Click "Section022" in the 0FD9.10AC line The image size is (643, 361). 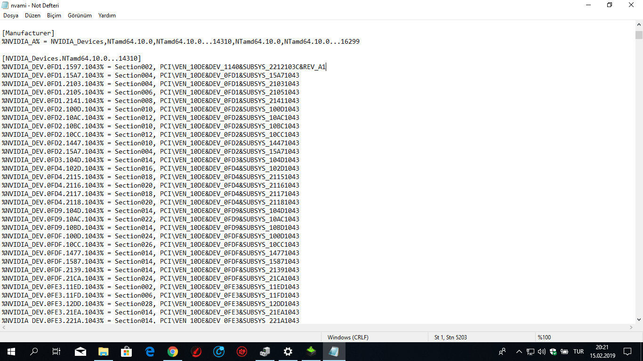(x=134, y=219)
